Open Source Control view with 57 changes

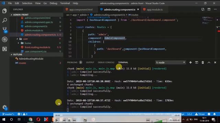click(5, 30)
